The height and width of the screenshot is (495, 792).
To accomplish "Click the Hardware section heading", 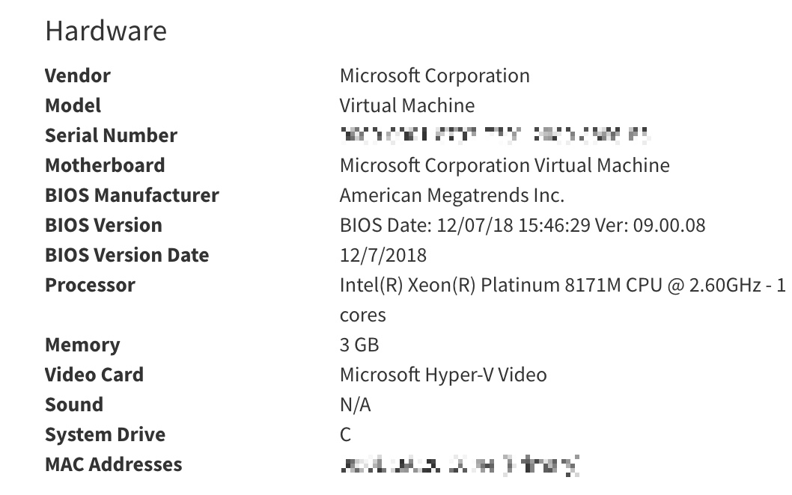I will [106, 31].
